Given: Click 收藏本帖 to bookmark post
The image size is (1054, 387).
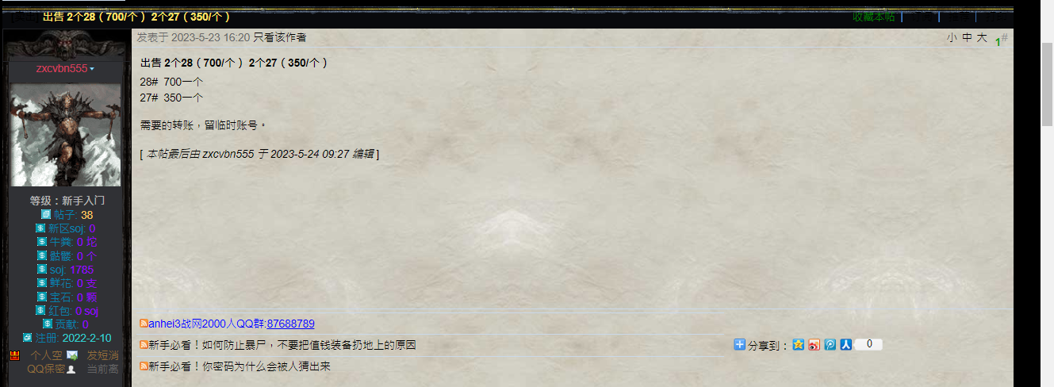Looking at the screenshot, I should 874,17.
